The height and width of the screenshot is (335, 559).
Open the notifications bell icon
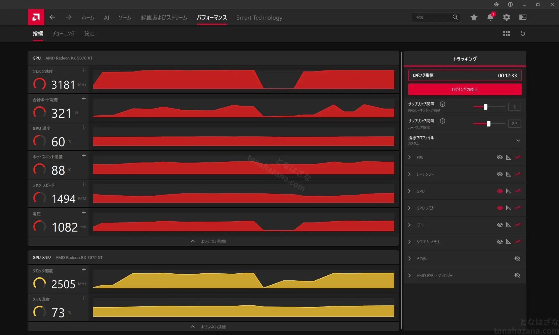click(x=490, y=17)
